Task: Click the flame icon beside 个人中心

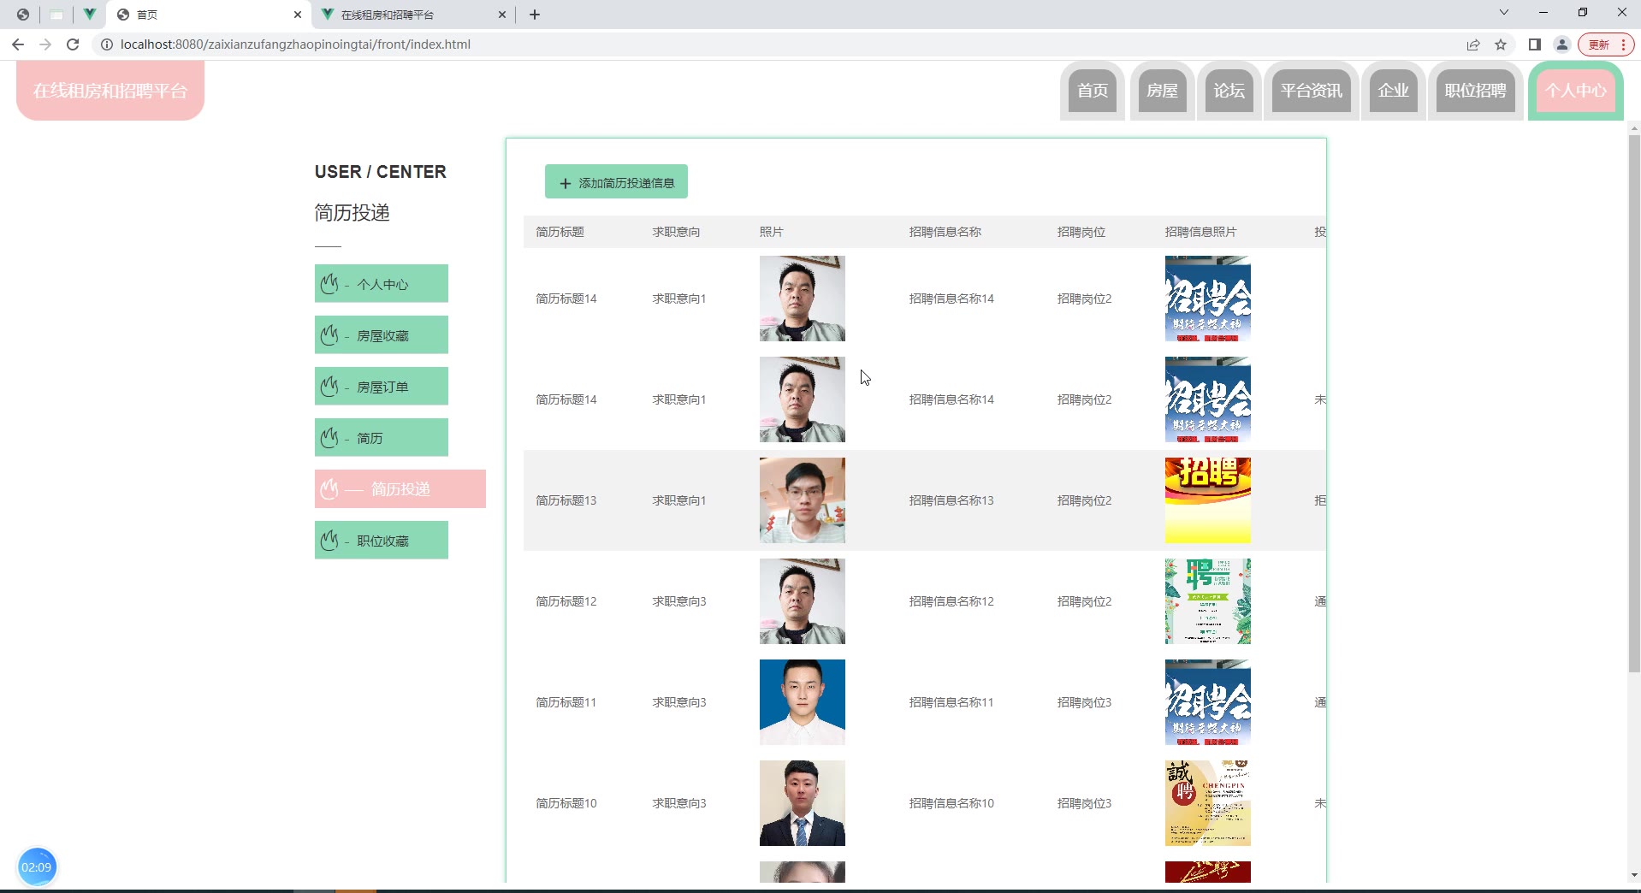Action: (329, 284)
